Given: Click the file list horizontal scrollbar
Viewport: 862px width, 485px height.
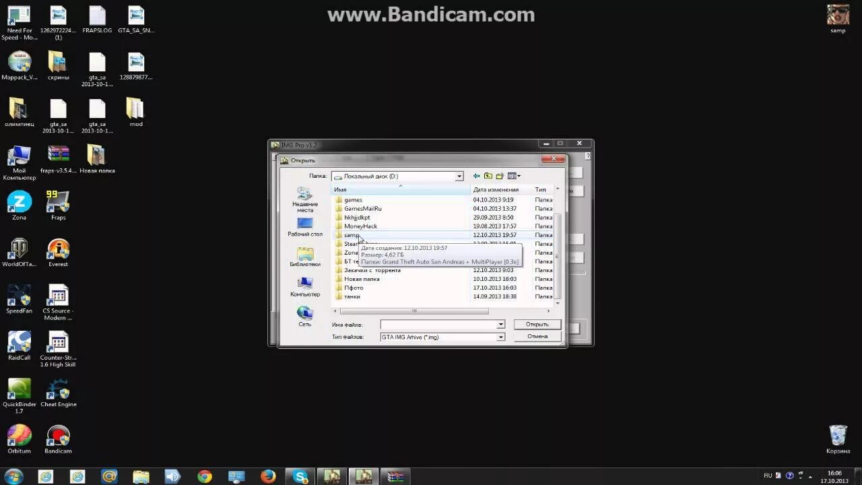Looking at the screenshot, I should 413,311.
